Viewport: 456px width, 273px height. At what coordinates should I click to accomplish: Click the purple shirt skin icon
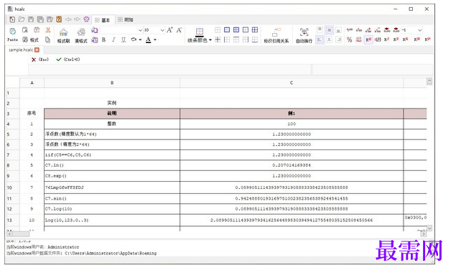coord(86,19)
